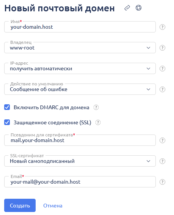Expand the SSL-сертификат dropdown
The image size is (174, 215).
pyautogui.click(x=80, y=161)
